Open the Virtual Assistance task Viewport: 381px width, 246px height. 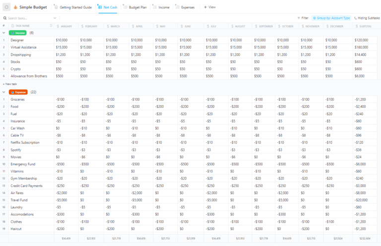(x=23, y=47)
